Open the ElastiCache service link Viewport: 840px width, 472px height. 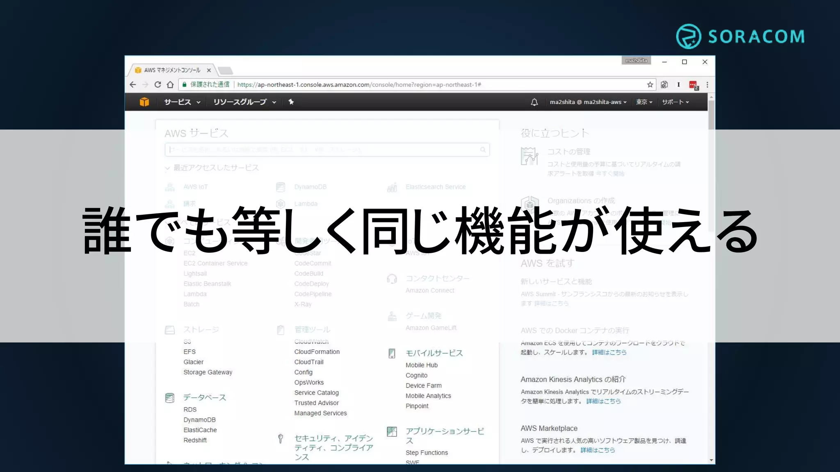[200, 430]
